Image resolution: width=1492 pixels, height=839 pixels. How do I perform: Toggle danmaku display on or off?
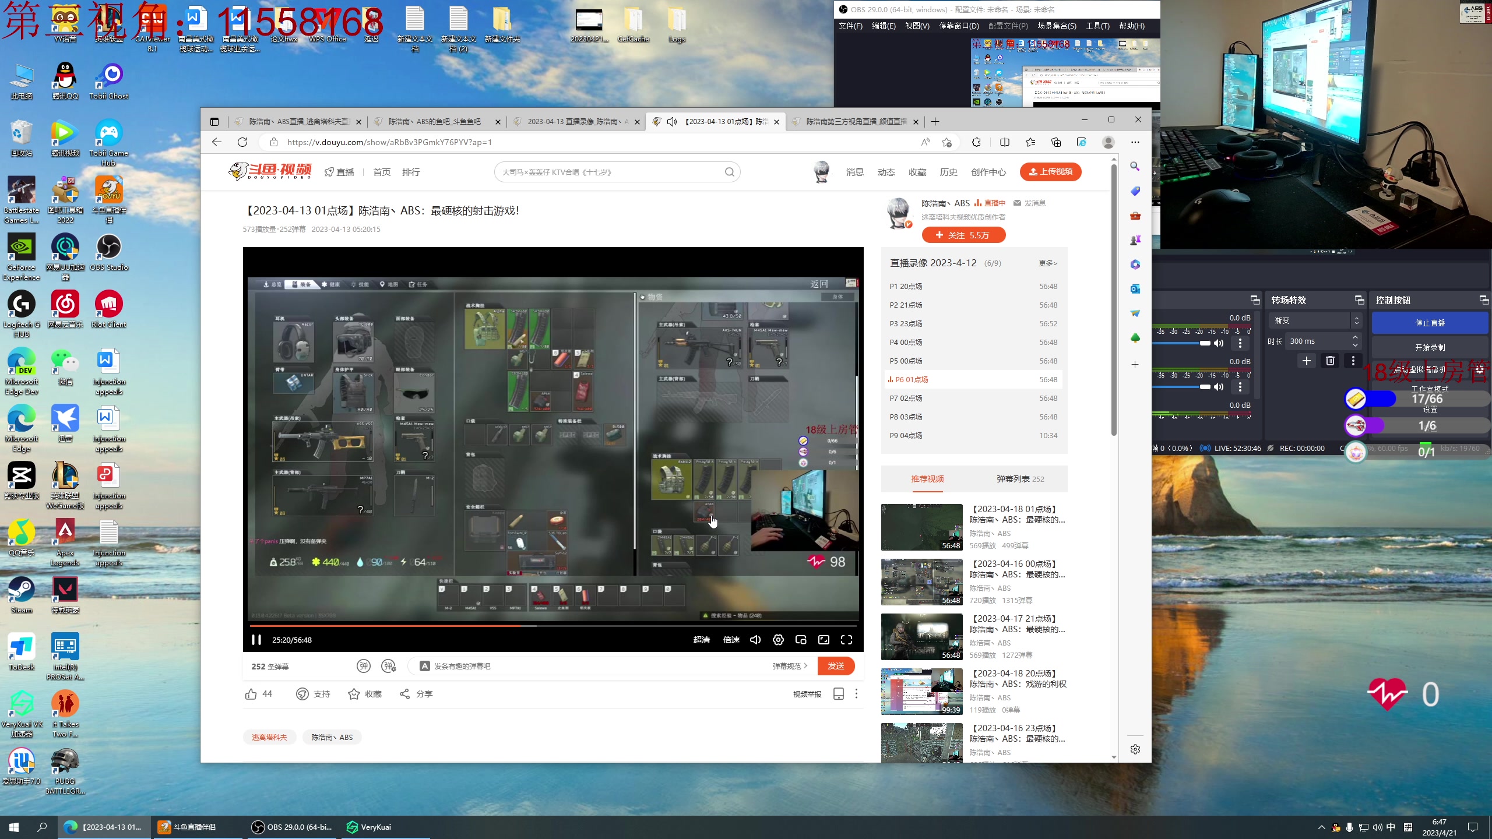(x=364, y=666)
